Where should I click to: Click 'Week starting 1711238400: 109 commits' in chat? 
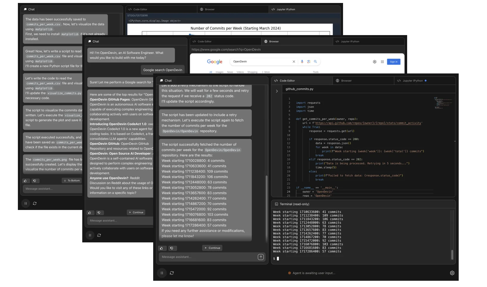(x=195, y=172)
